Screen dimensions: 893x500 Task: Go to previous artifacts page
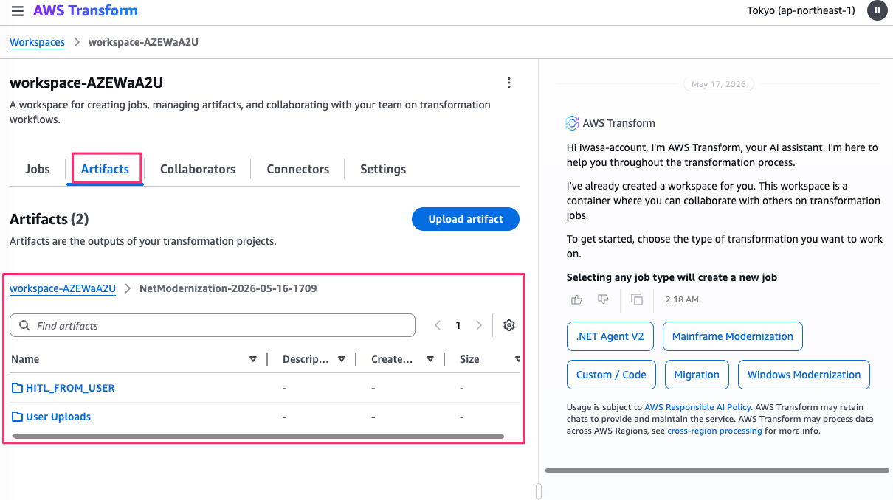[438, 325]
